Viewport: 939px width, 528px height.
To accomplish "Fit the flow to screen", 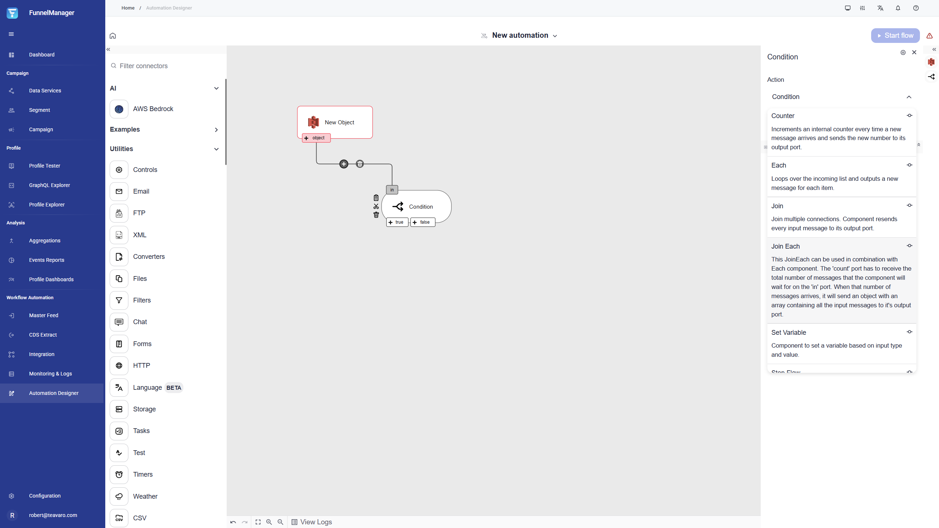I will [258, 522].
